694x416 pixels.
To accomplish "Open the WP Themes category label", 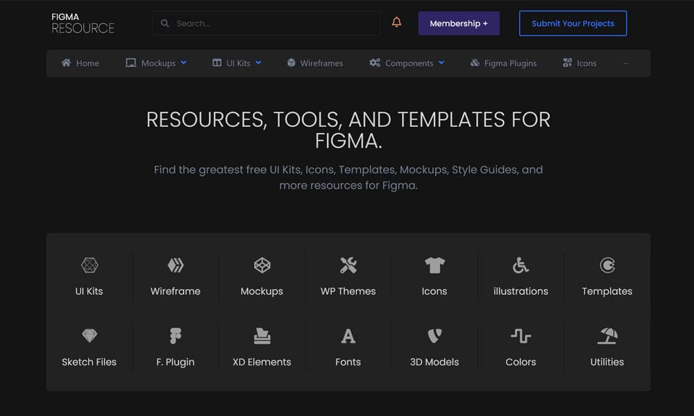I will coord(348,291).
